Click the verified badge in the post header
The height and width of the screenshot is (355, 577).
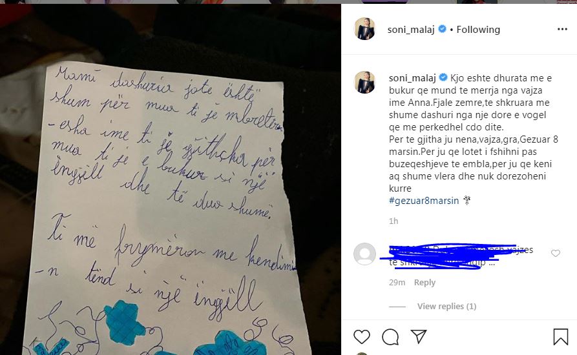tap(443, 28)
